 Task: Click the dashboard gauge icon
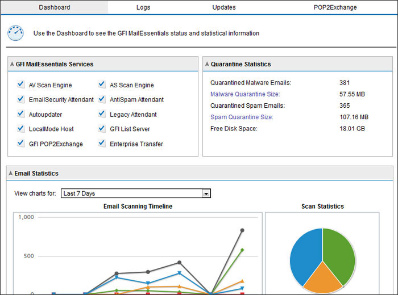tap(15, 33)
